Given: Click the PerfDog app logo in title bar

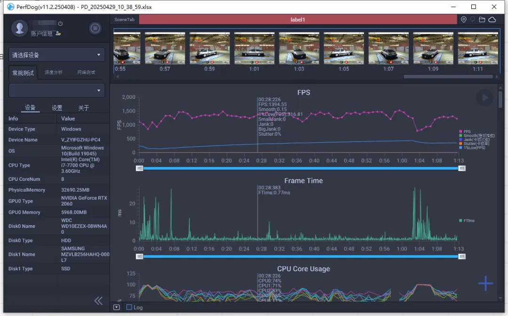Looking at the screenshot, I should 11,7.
